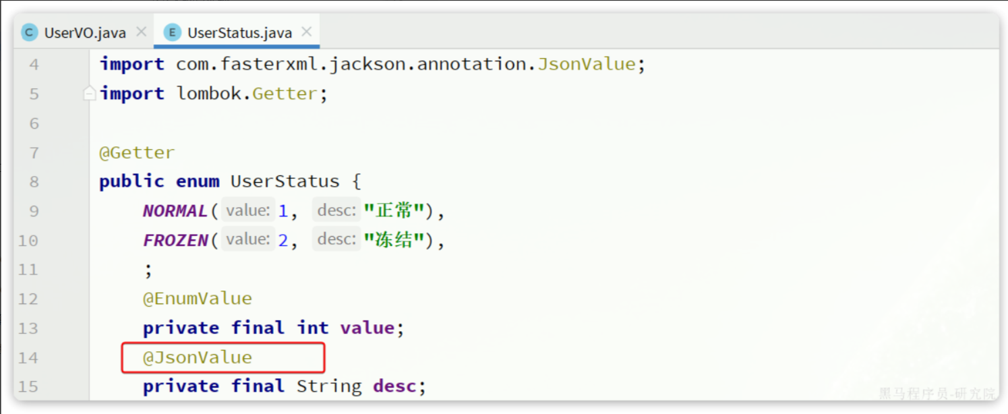The height and width of the screenshot is (414, 1008).
Task: Click the @JsonValue annotation on line 14
Action: (x=198, y=357)
